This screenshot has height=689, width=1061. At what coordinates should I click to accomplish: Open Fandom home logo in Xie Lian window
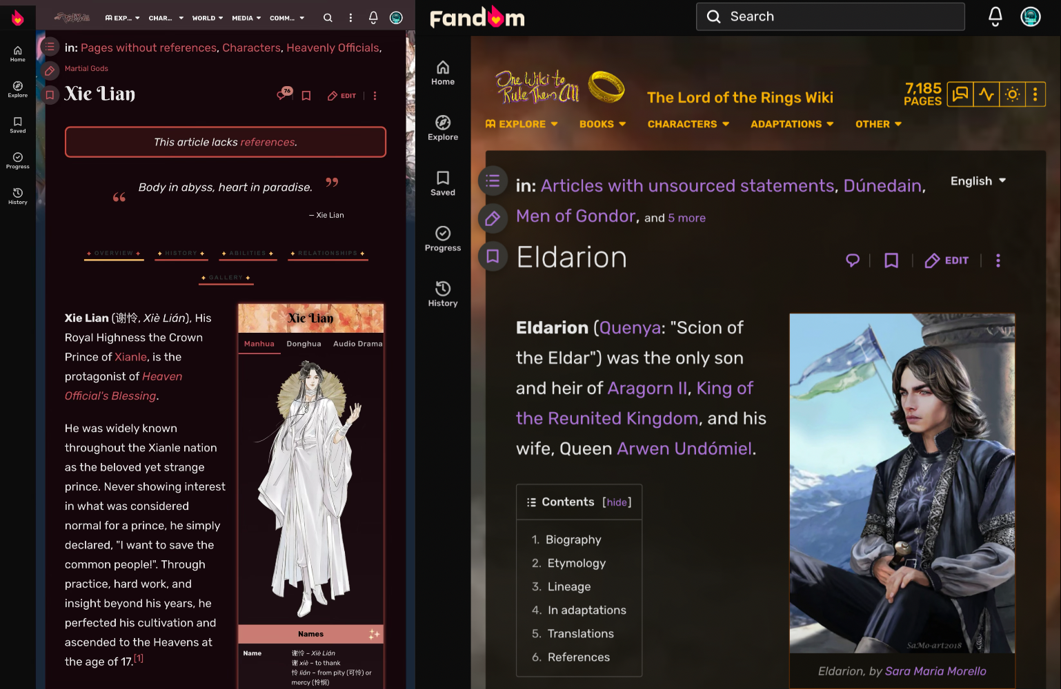point(18,18)
